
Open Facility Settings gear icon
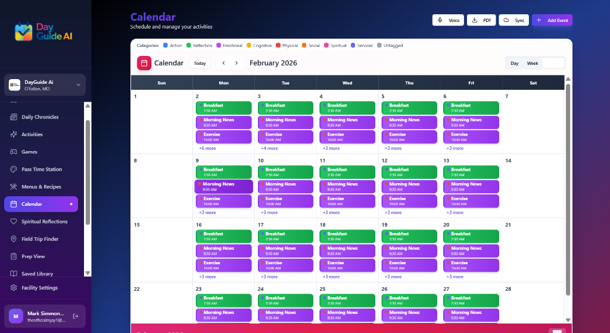click(x=14, y=288)
